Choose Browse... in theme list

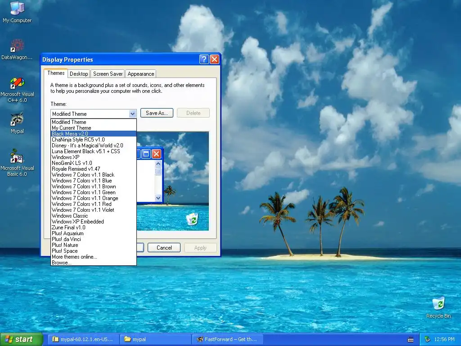coord(94,263)
